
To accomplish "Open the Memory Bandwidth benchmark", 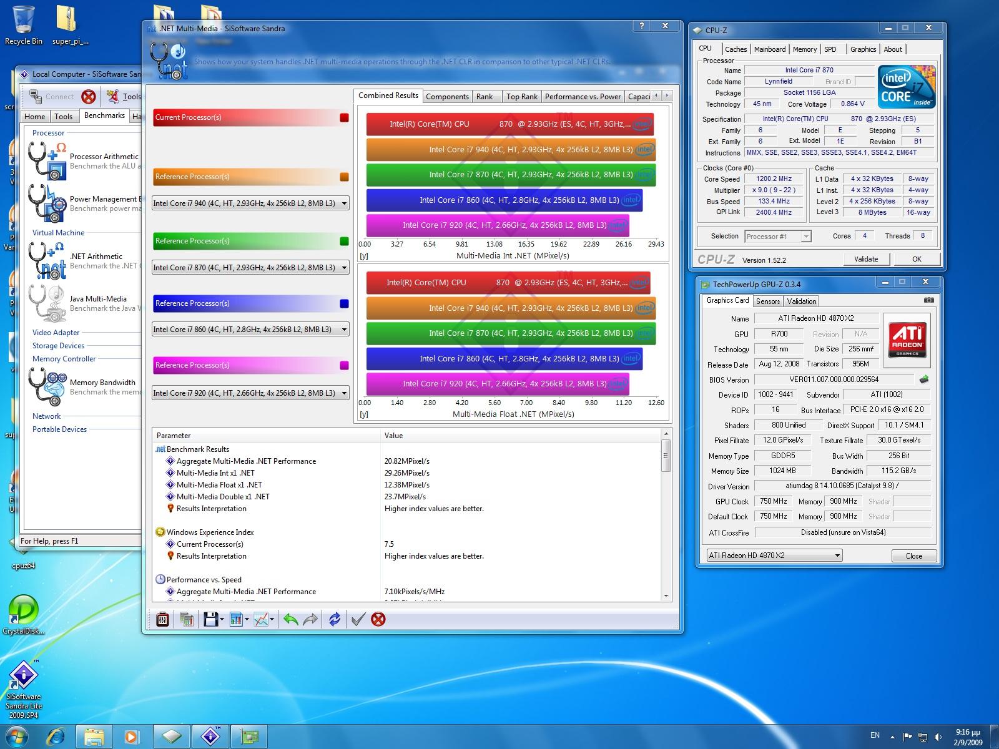I will pos(102,383).
